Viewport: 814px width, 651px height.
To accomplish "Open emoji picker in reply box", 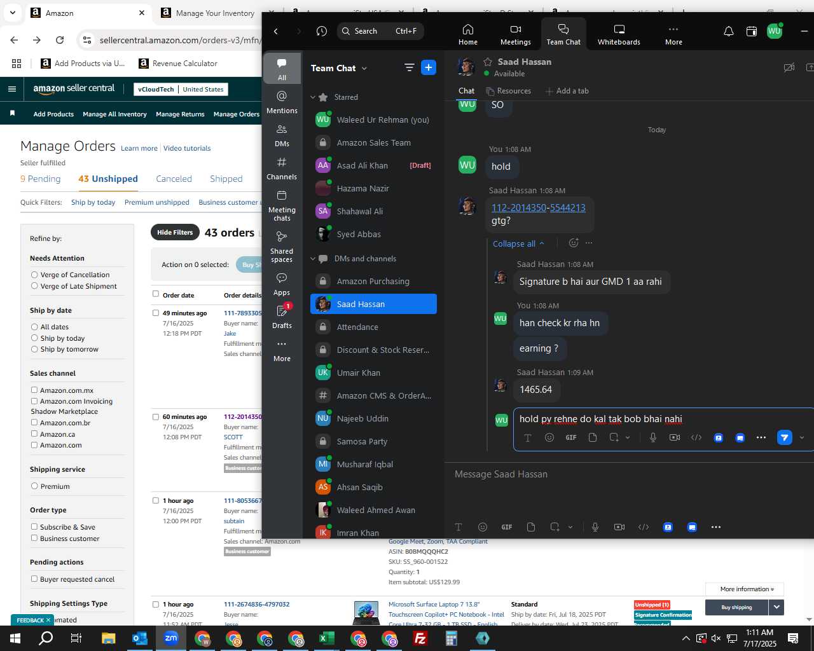I will [x=549, y=437].
